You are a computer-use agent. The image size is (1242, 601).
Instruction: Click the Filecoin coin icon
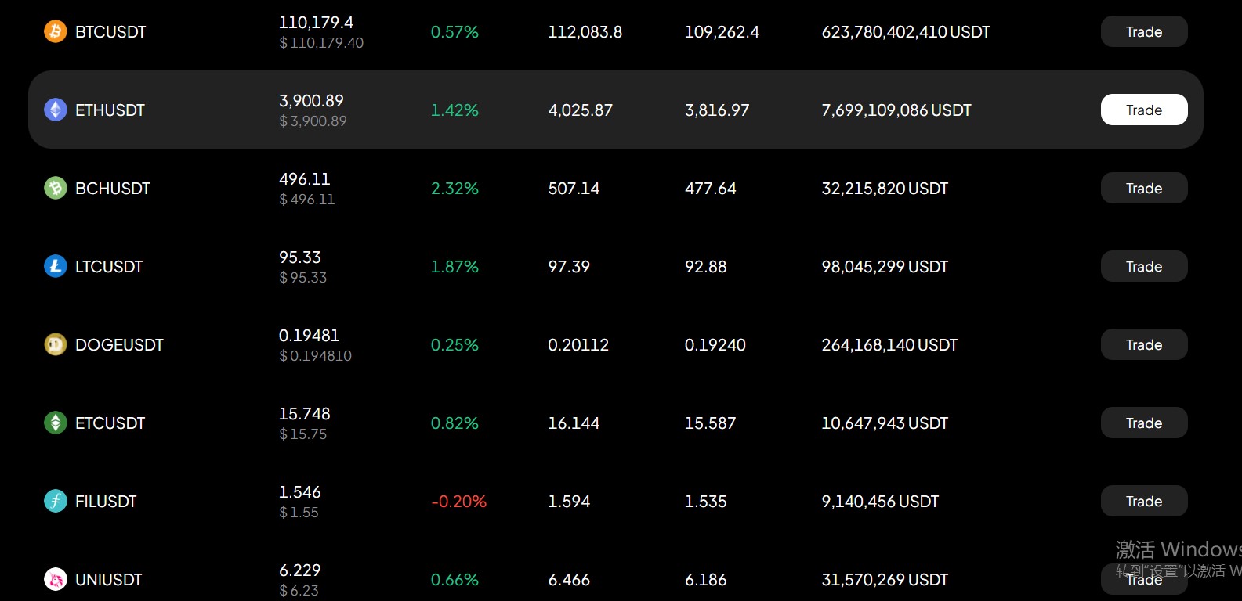(55, 501)
